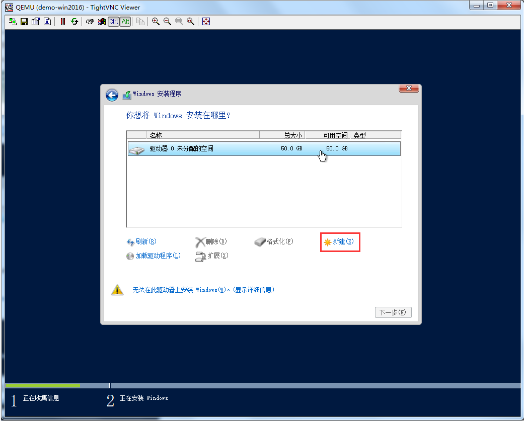
Task: Click step 1 正在收集信息 label
Action: click(41, 398)
